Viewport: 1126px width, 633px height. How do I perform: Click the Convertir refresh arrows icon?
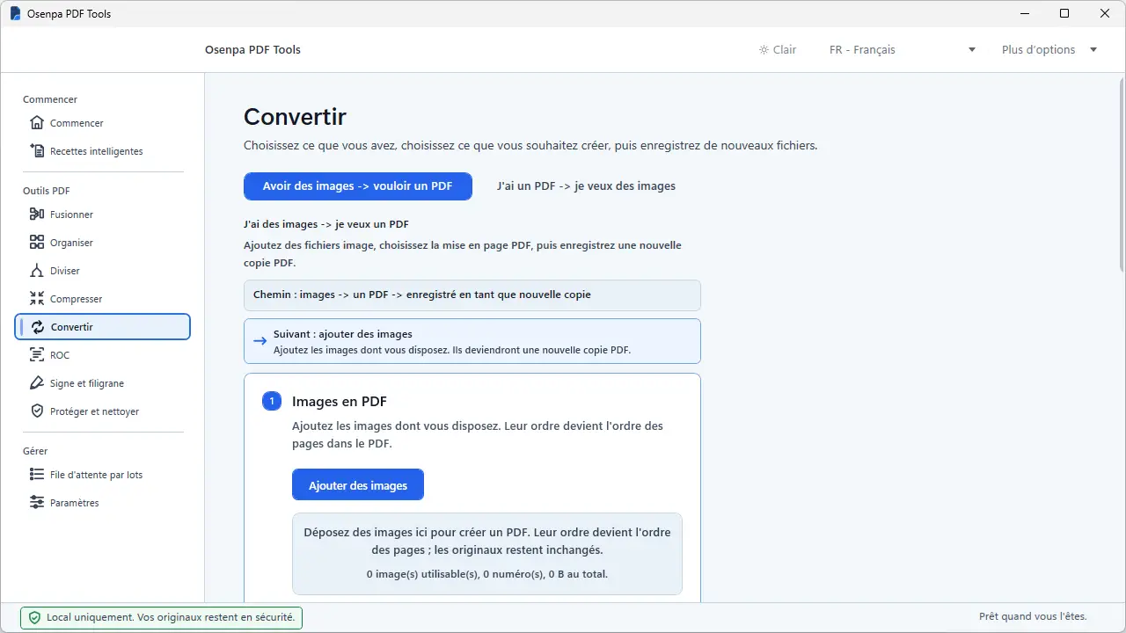pos(38,327)
